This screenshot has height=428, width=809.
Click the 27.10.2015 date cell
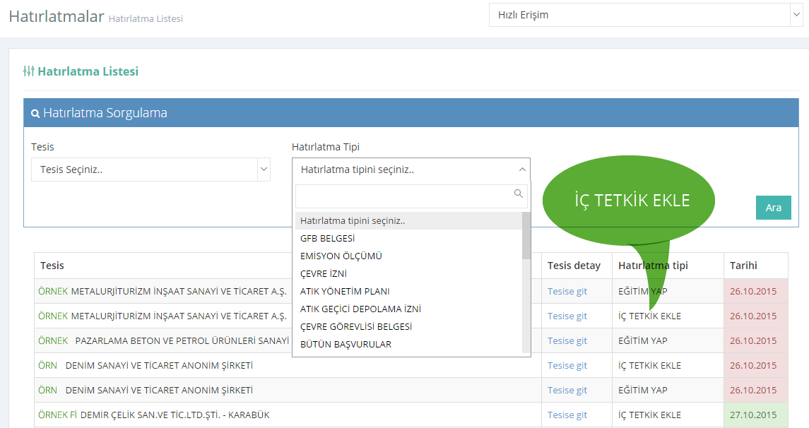pos(756,415)
